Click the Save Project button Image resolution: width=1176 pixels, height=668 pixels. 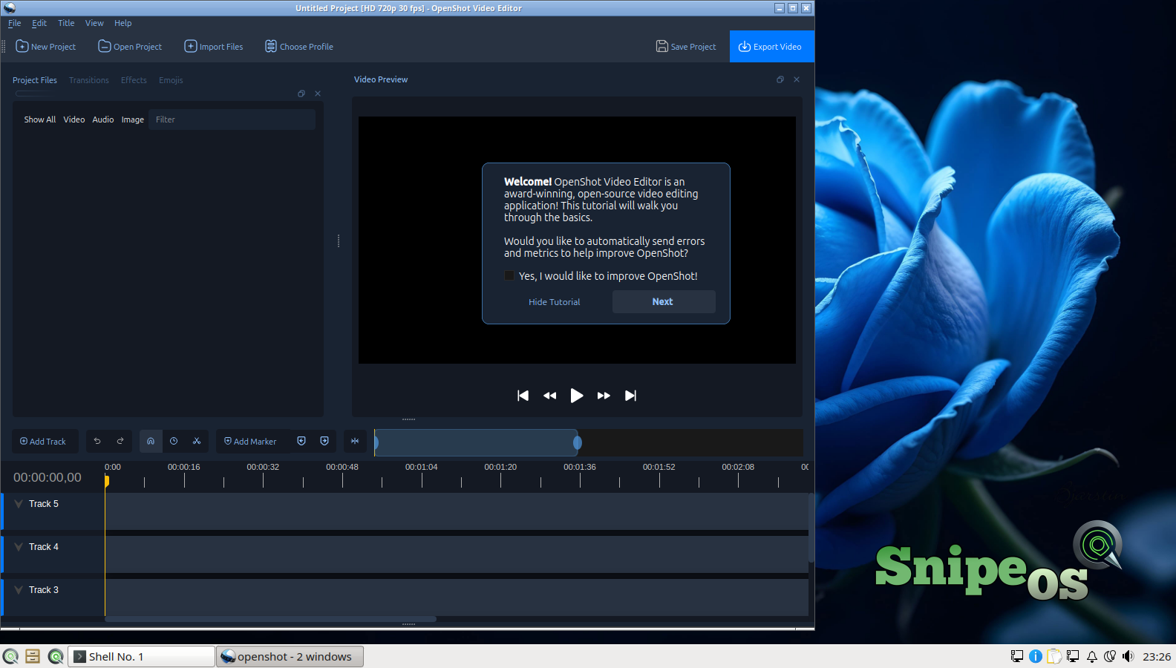coord(686,47)
